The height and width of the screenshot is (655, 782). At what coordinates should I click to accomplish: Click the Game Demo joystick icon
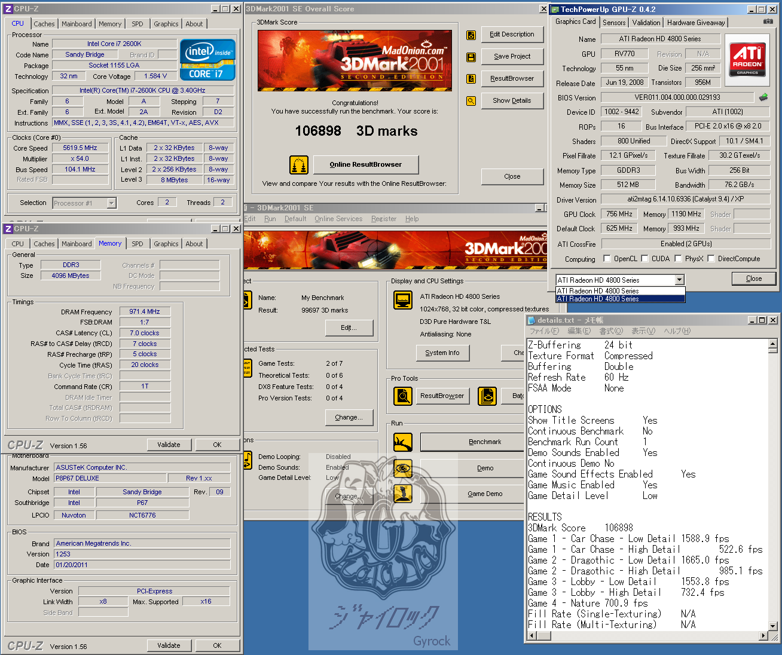[403, 494]
